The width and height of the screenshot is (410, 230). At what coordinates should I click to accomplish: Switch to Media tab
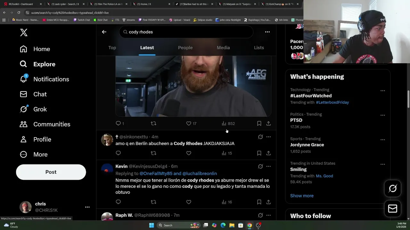tap(223, 48)
